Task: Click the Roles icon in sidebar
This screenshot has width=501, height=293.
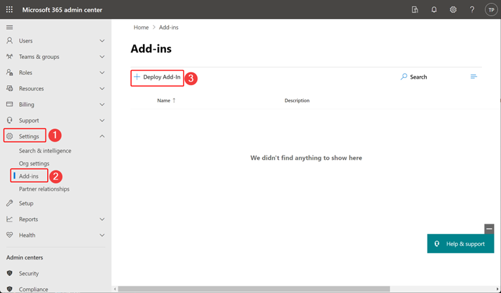Action: (10, 73)
